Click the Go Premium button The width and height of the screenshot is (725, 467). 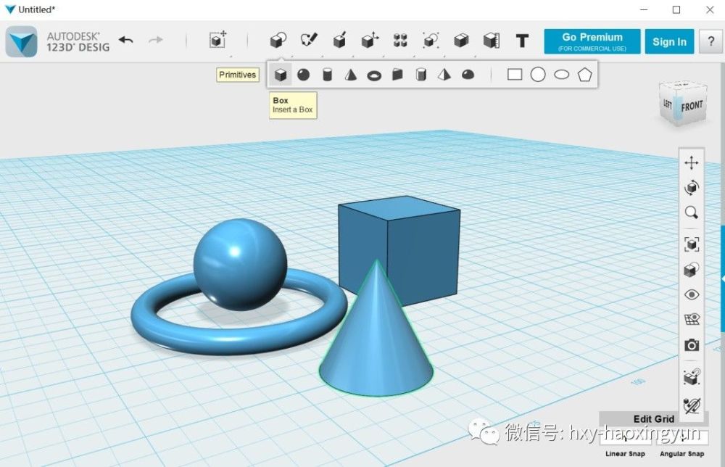tap(592, 41)
